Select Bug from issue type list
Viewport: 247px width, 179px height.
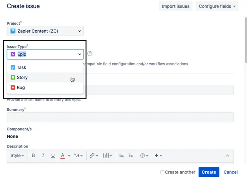coord(21,88)
